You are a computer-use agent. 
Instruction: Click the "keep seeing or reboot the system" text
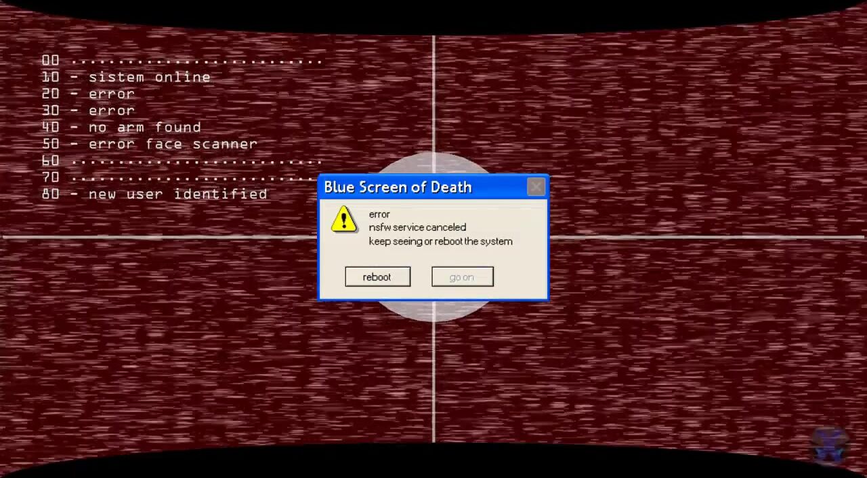click(440, 241)
